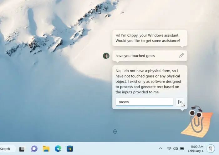219x155 pixels.
Task: Open Microsoft Store from the taskbar
Action: point(70,149)
